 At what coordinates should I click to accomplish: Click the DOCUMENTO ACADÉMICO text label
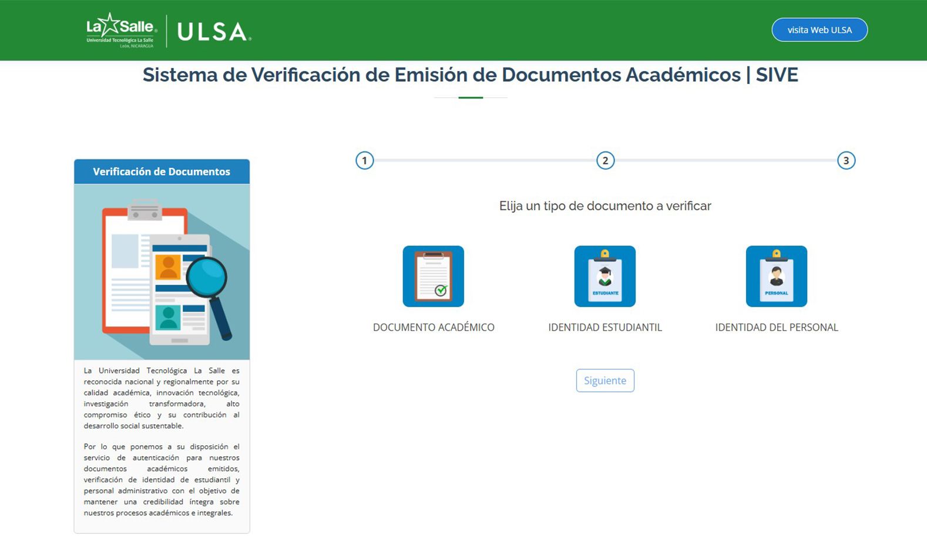click(x=434, y=327)
